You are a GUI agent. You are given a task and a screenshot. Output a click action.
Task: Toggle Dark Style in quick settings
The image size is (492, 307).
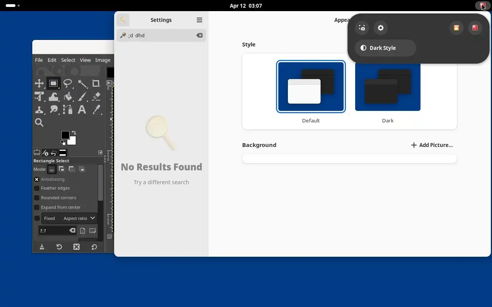tap(386, 48)
